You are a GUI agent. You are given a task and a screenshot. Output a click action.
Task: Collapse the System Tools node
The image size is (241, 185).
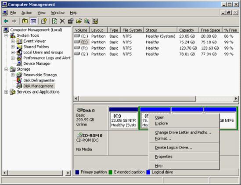click(6, 36)
